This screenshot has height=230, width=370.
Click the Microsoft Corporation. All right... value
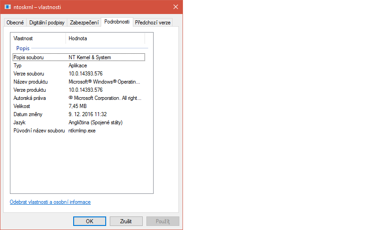(105, 98)
